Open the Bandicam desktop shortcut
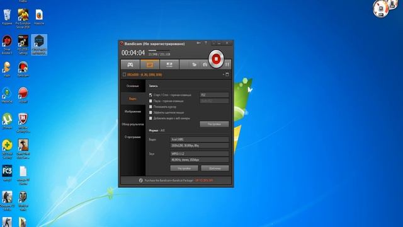Screen dimensions: 403x227 pyautogui.click(x=23, y=69)
